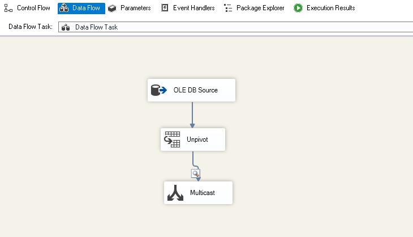Select the Multicast component label
The height and width of the screenshot is (237, 413).
(203, 193)
